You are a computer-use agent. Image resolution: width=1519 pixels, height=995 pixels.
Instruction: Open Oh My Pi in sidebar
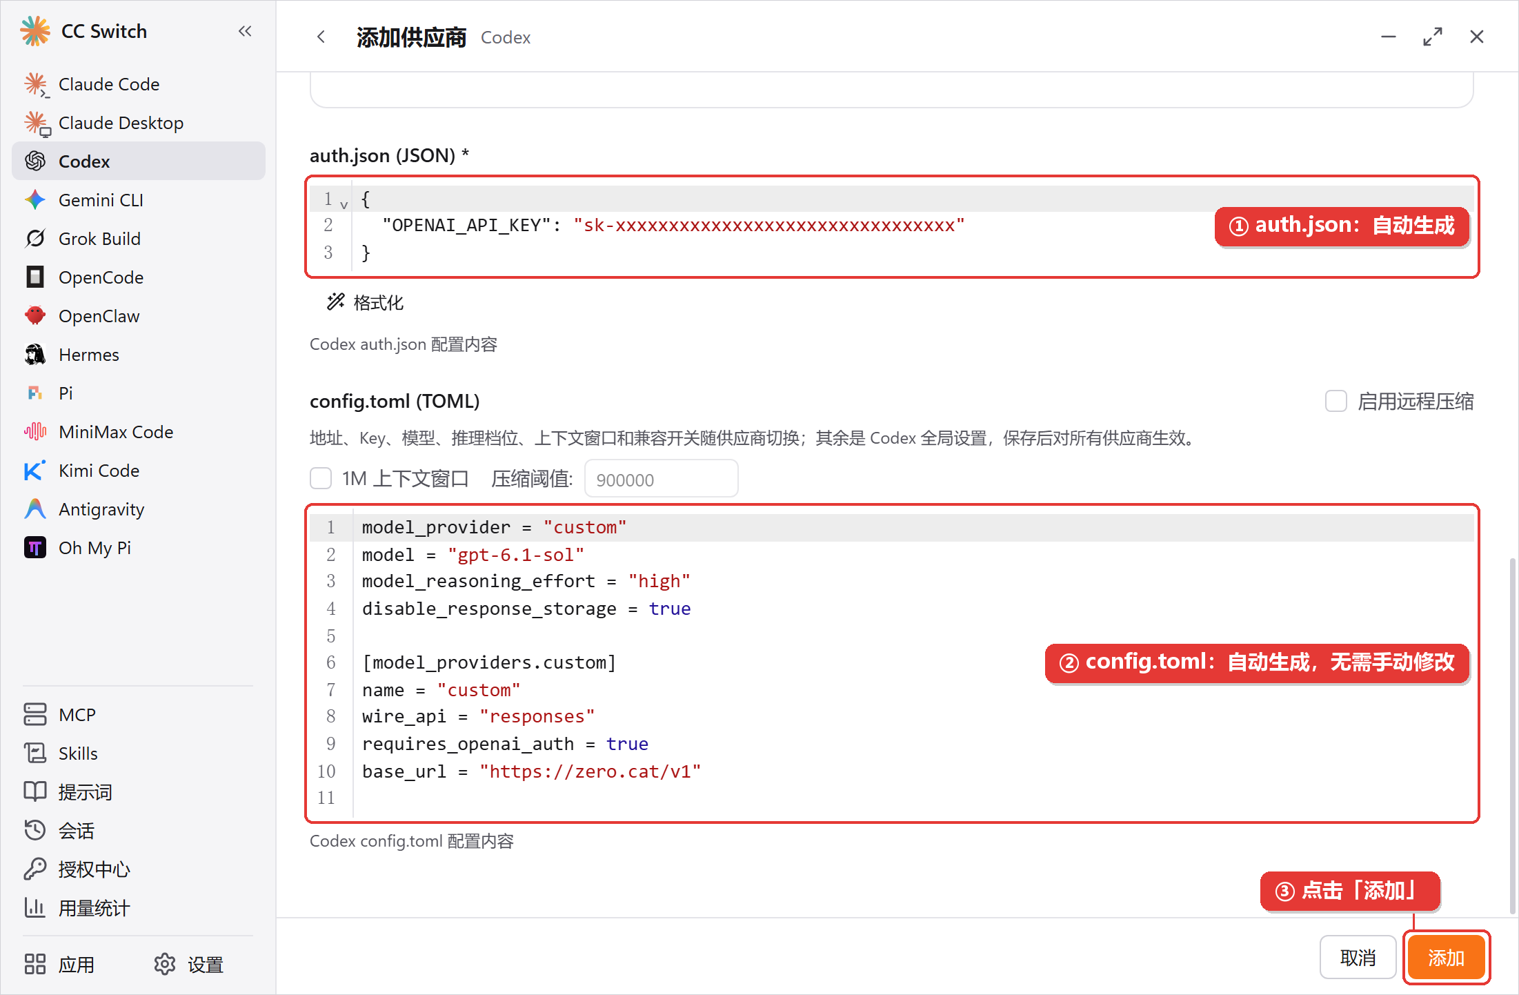tap(138, 548)
